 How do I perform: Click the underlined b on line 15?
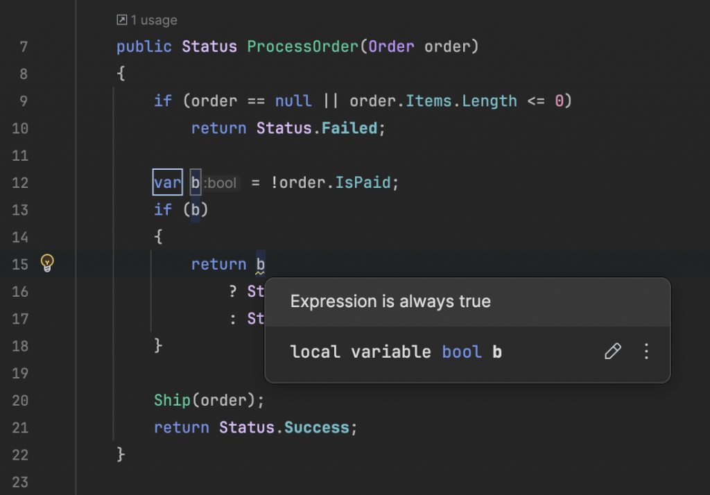point(261,264)
